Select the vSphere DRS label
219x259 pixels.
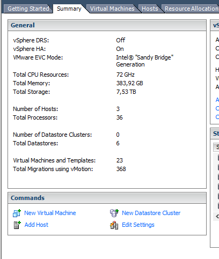(31, 40)
